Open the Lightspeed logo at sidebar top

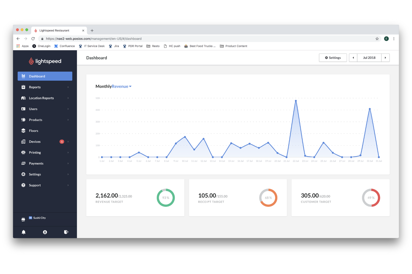tap(45, 61)
